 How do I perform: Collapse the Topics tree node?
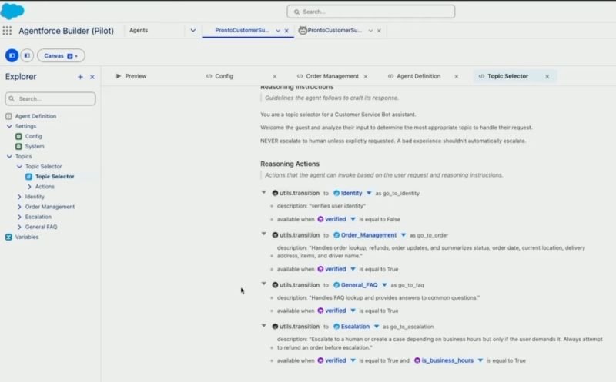pyautogui.click(x=9, y=156)
